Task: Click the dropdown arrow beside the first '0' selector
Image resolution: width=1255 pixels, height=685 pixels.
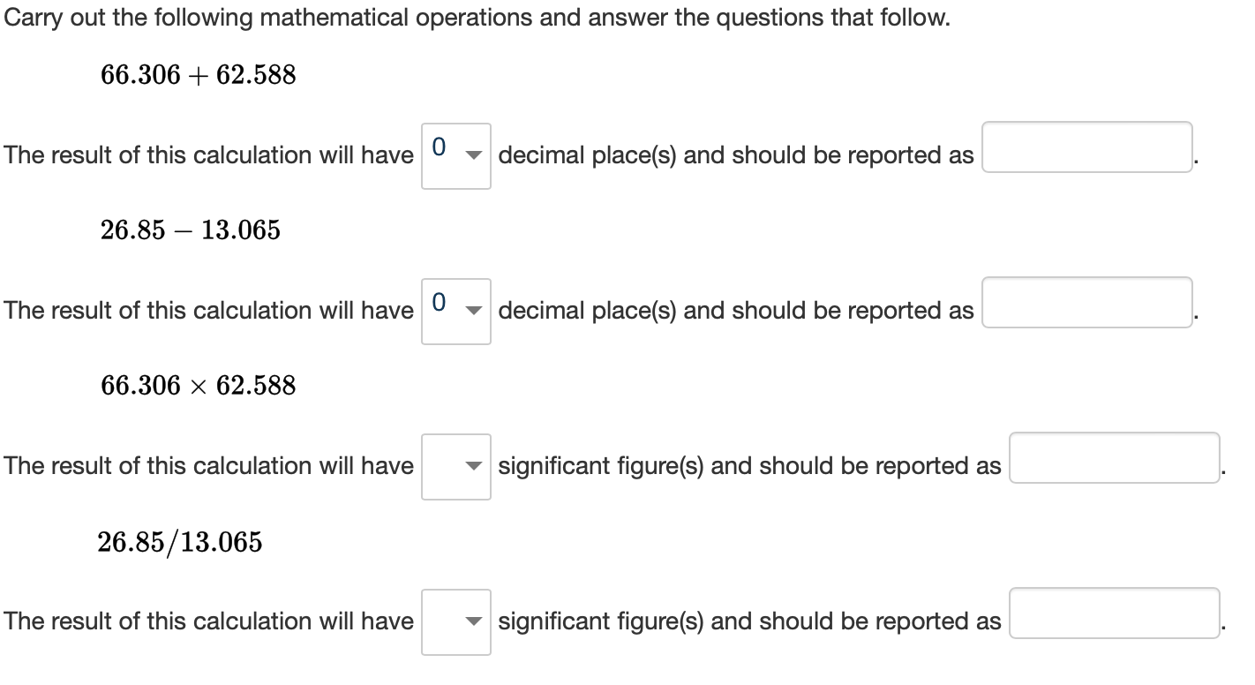Action: [x=473, y=155]
